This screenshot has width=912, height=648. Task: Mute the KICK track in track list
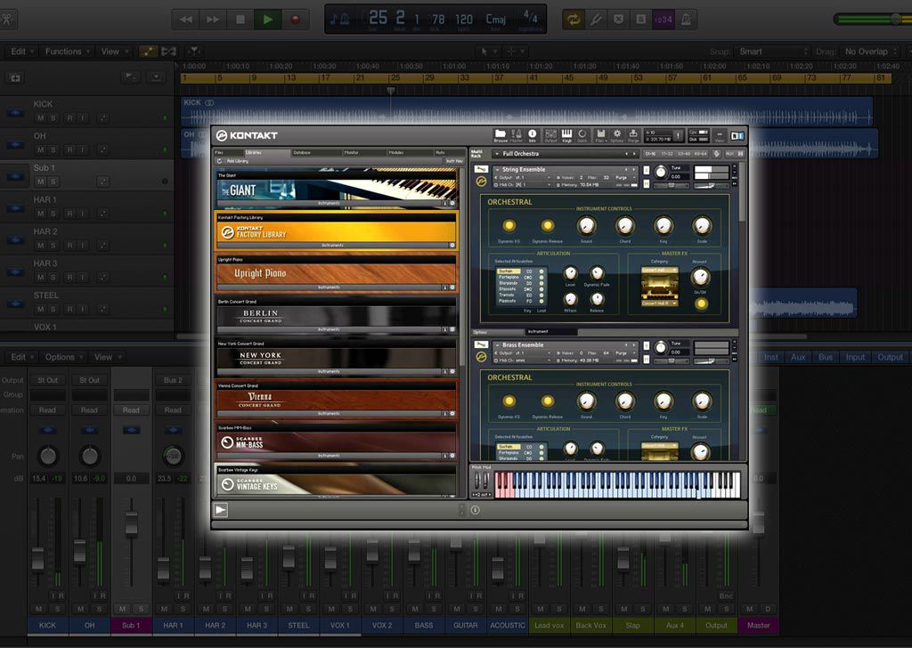click(x=40, y=118)
